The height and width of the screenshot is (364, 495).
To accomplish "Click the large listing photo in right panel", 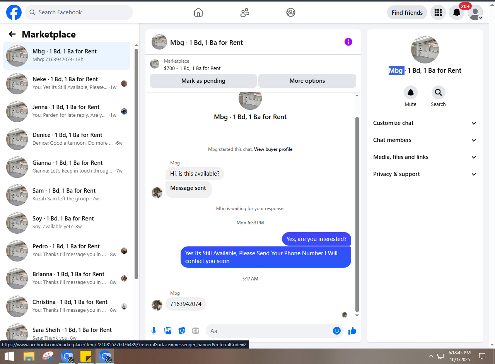I will pyautogui.click(x=425, y=50).
